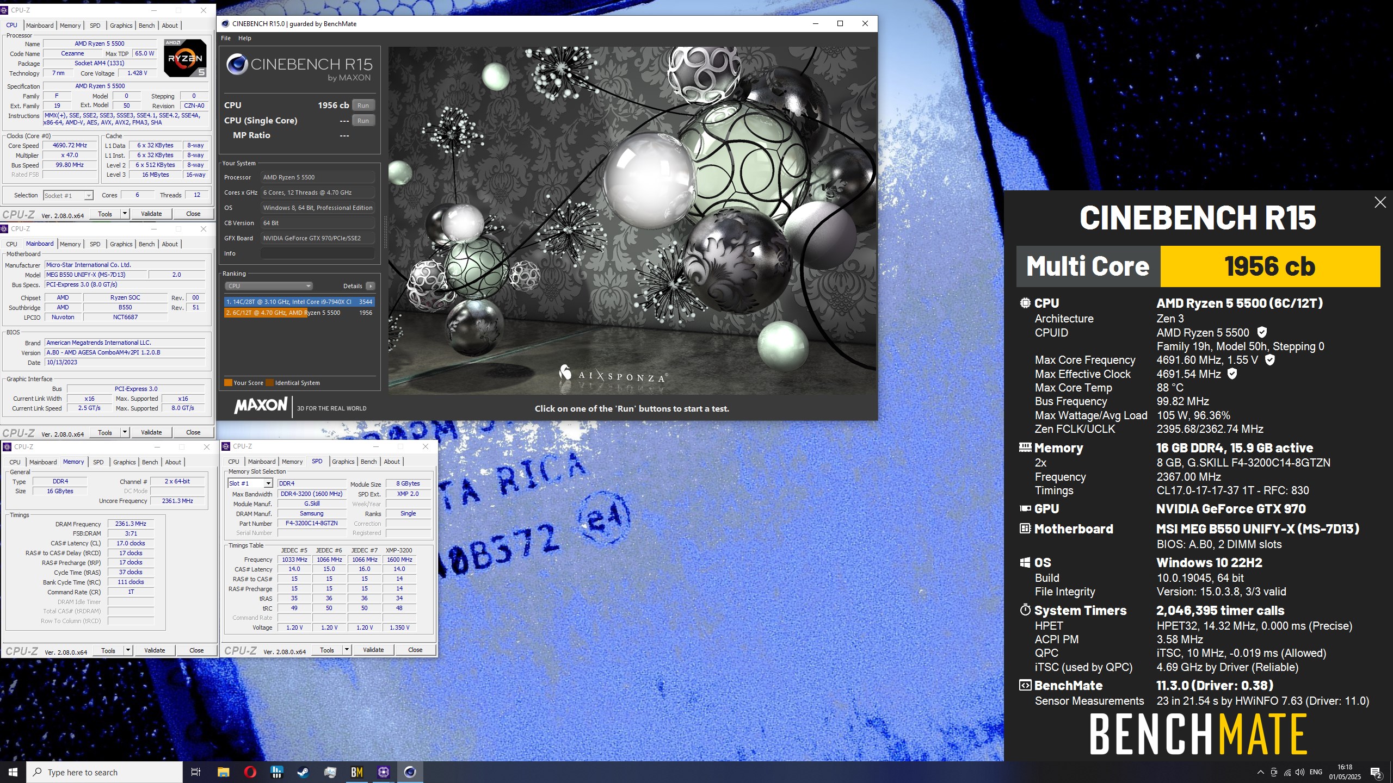Click Type here to search box
Screen dimensions: 1393x783
coord(104,772)
